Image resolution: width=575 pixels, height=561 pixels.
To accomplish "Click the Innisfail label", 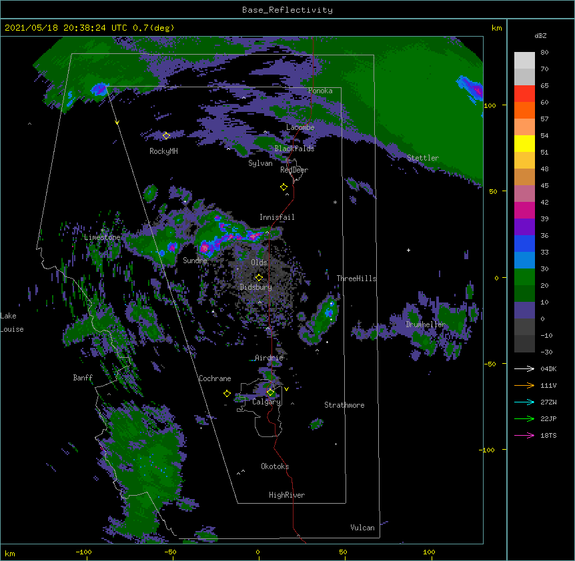I will pos(277,217).
